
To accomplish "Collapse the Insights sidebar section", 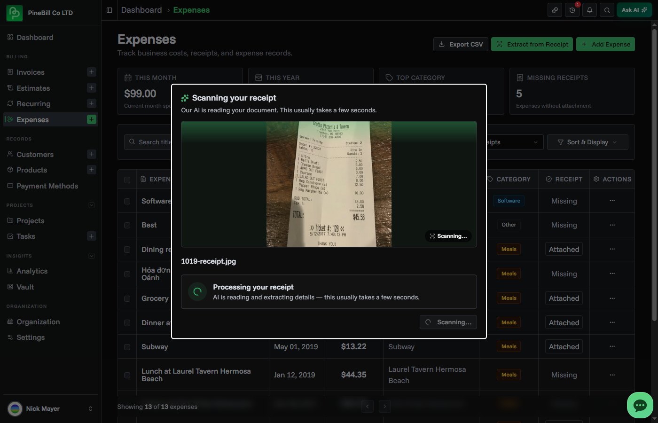I will pos(92,256).
